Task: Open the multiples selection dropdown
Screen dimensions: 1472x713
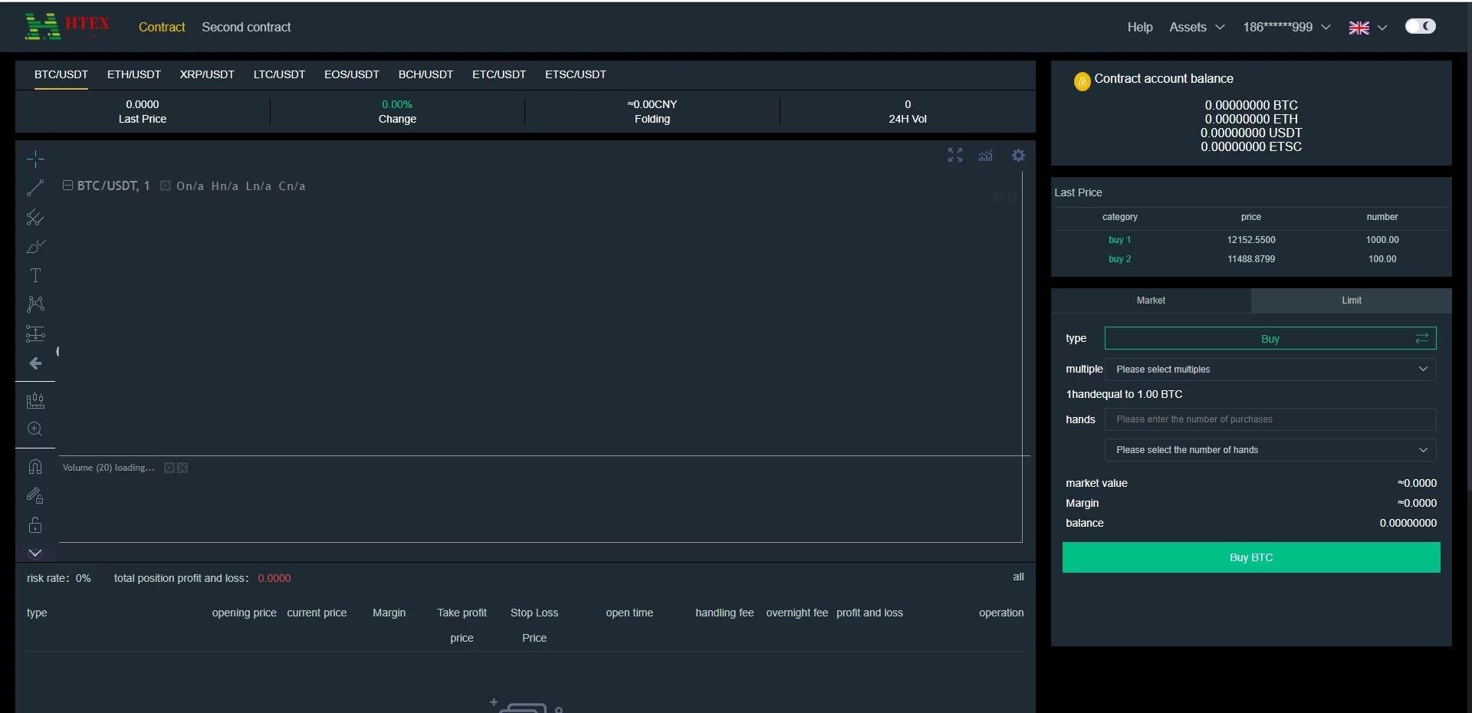Action: pyautogui.click(x=1270, y=370)
